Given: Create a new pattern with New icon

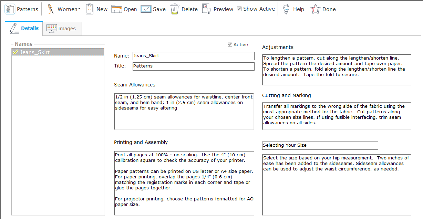Looking at the screenshot, I should point(90,9).
